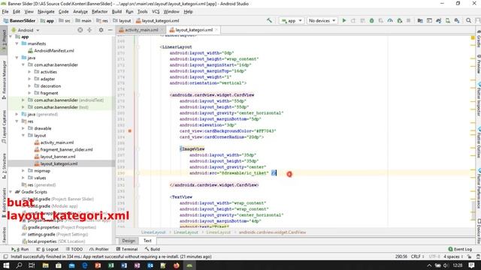Open Windows notification center icon
Screen dimensions: 481x270
(x=472, y=265)
